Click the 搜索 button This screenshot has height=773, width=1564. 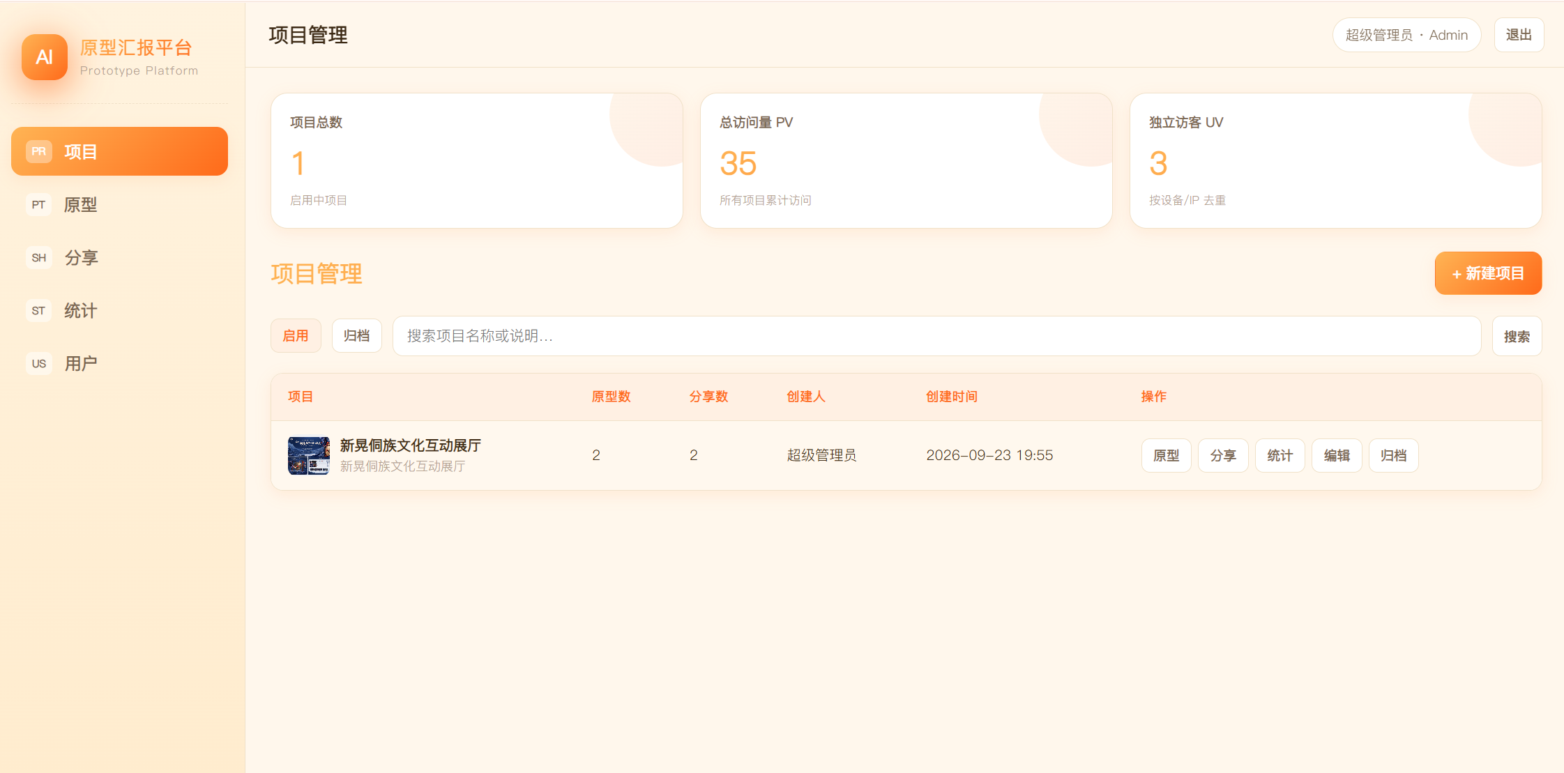click(x=1517, y=336)
